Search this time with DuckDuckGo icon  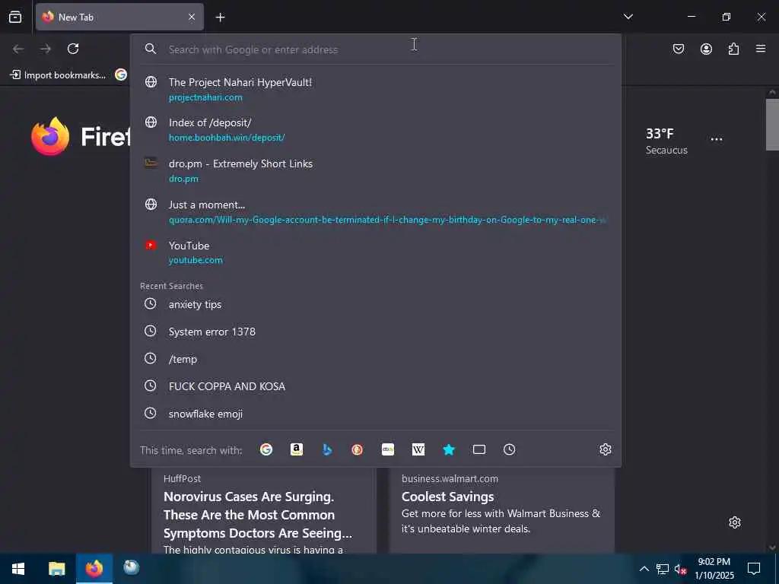coord(358,449)
